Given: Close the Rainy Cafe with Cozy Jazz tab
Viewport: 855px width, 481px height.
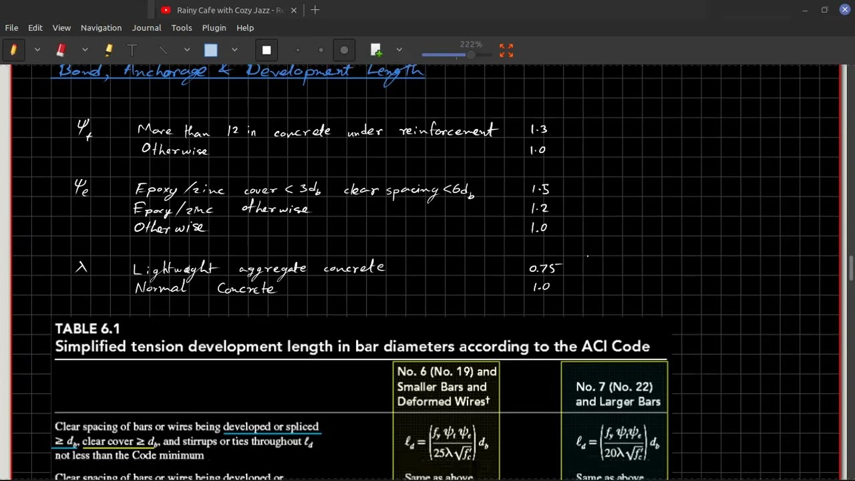Looking at the screenshot, I should tap(293, 10).
